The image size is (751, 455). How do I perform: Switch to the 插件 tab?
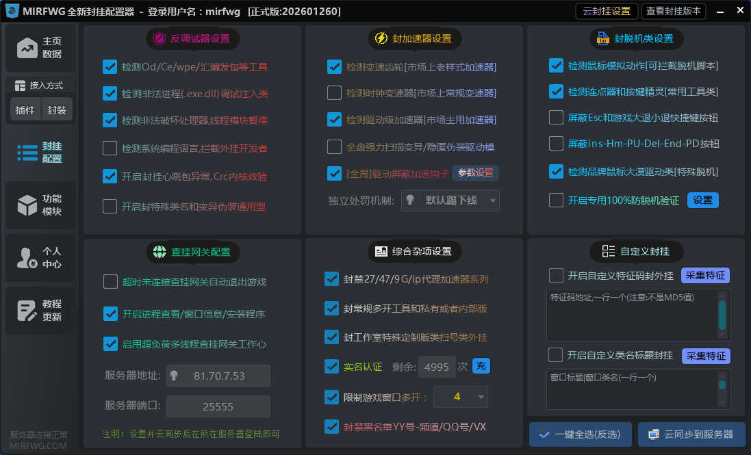[25, 109]
